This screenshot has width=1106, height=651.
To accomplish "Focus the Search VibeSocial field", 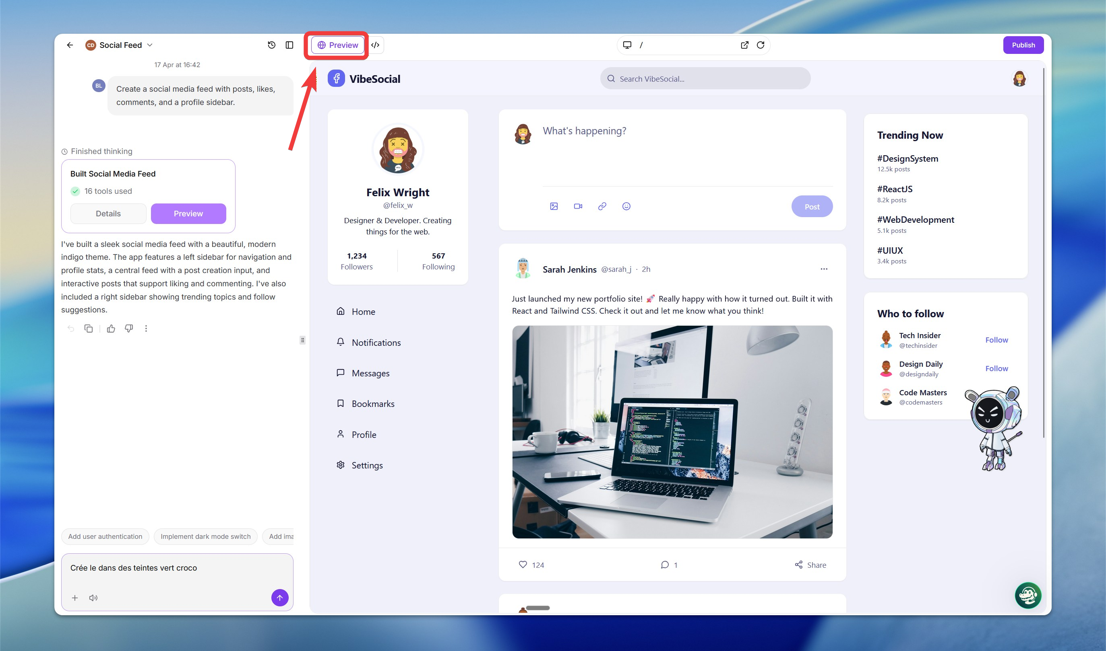I will (x=705, y=78).
